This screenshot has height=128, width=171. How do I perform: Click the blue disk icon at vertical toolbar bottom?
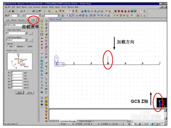[42, 92]
